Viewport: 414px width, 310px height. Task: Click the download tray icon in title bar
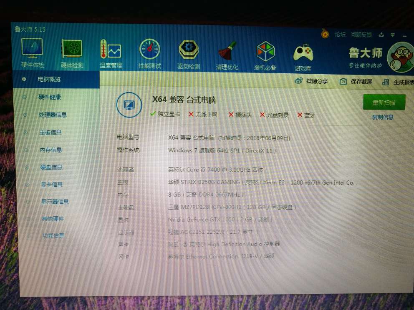coord(381,35)
